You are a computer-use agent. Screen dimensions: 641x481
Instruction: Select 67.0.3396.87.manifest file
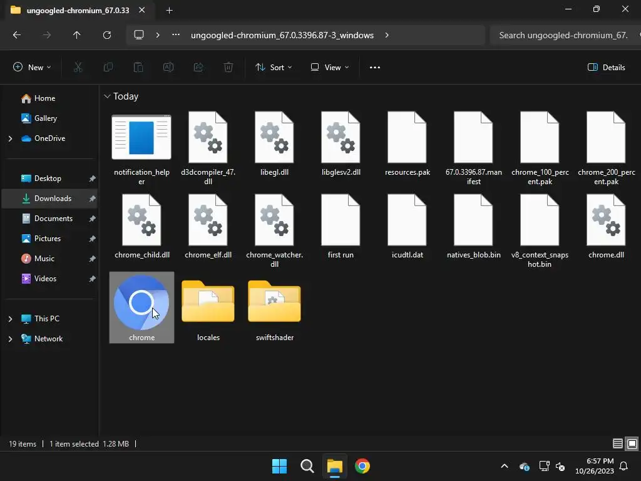coord(473,149)
